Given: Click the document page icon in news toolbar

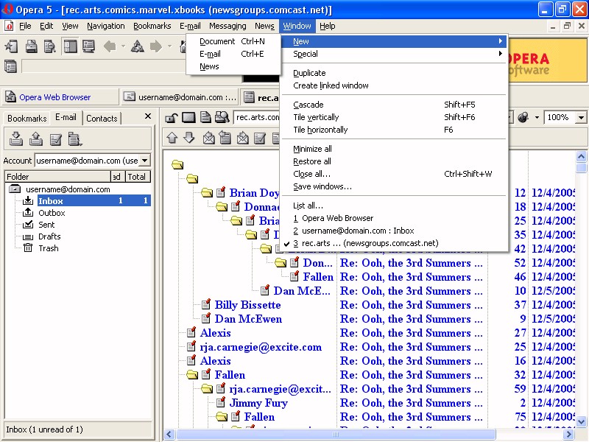Looking at the screenshot, I should point(205,118).
